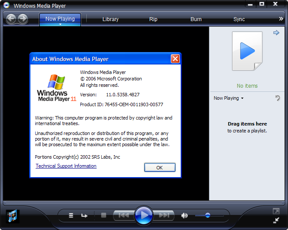
Task: Start playback with the Play button
Action: pyautogui.click(x=144, y=215)
